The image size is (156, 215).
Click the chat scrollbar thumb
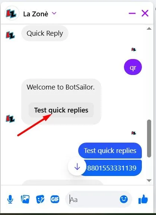(x=149, y=139)
